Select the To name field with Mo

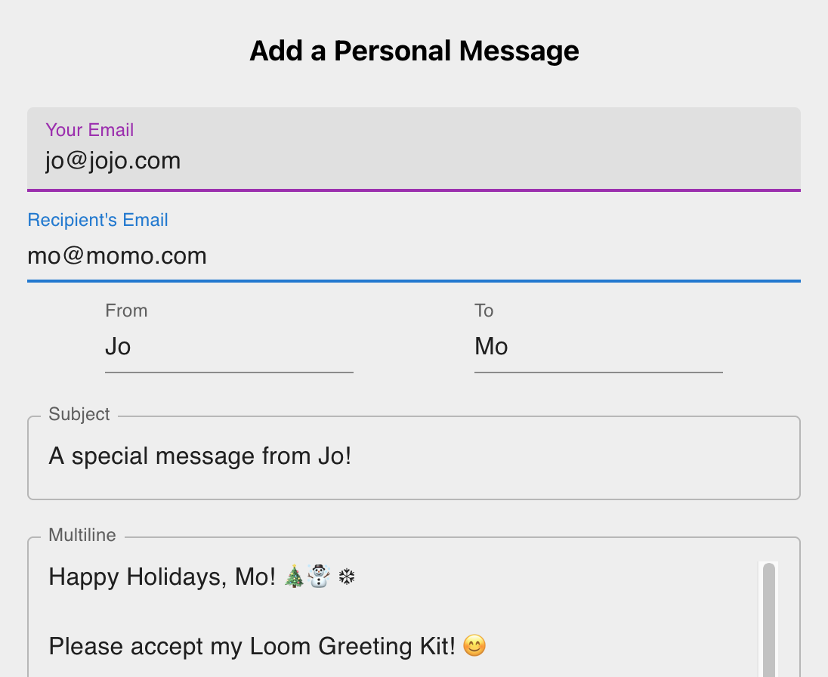598,347
